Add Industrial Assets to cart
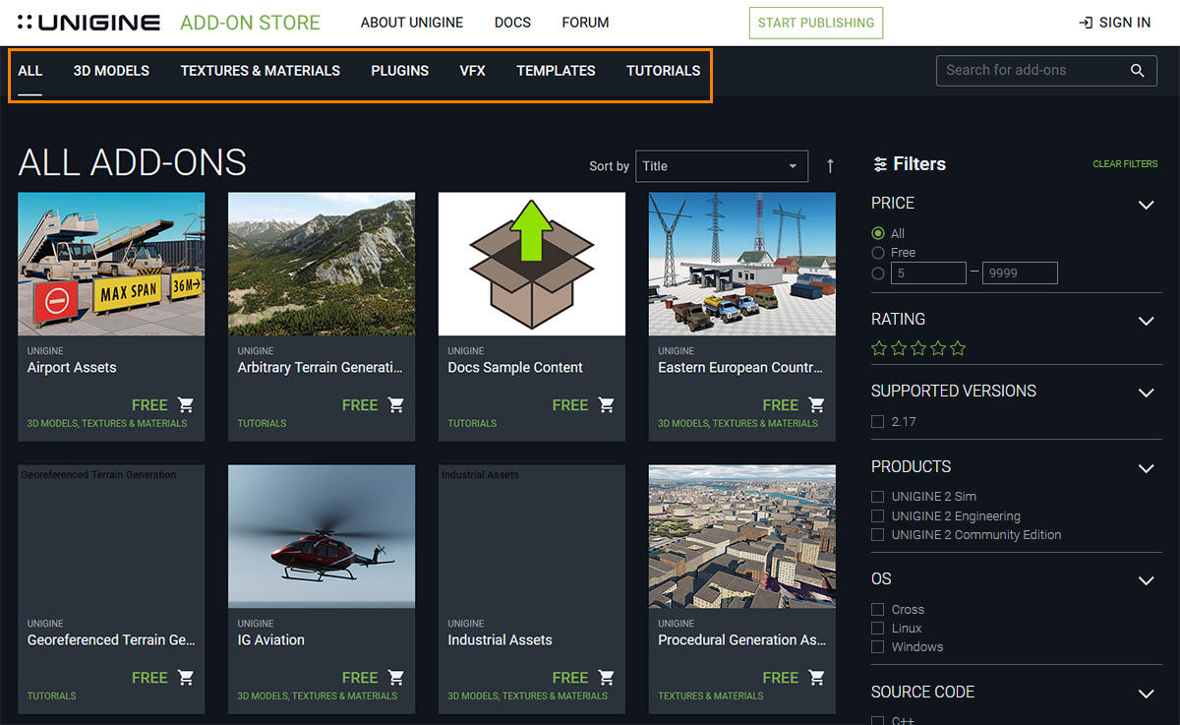1180x725 pixels. tap(607, 677)
